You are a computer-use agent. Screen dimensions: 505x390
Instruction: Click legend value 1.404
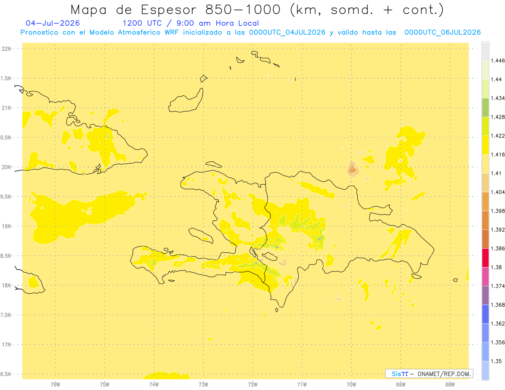pos(499,192)
